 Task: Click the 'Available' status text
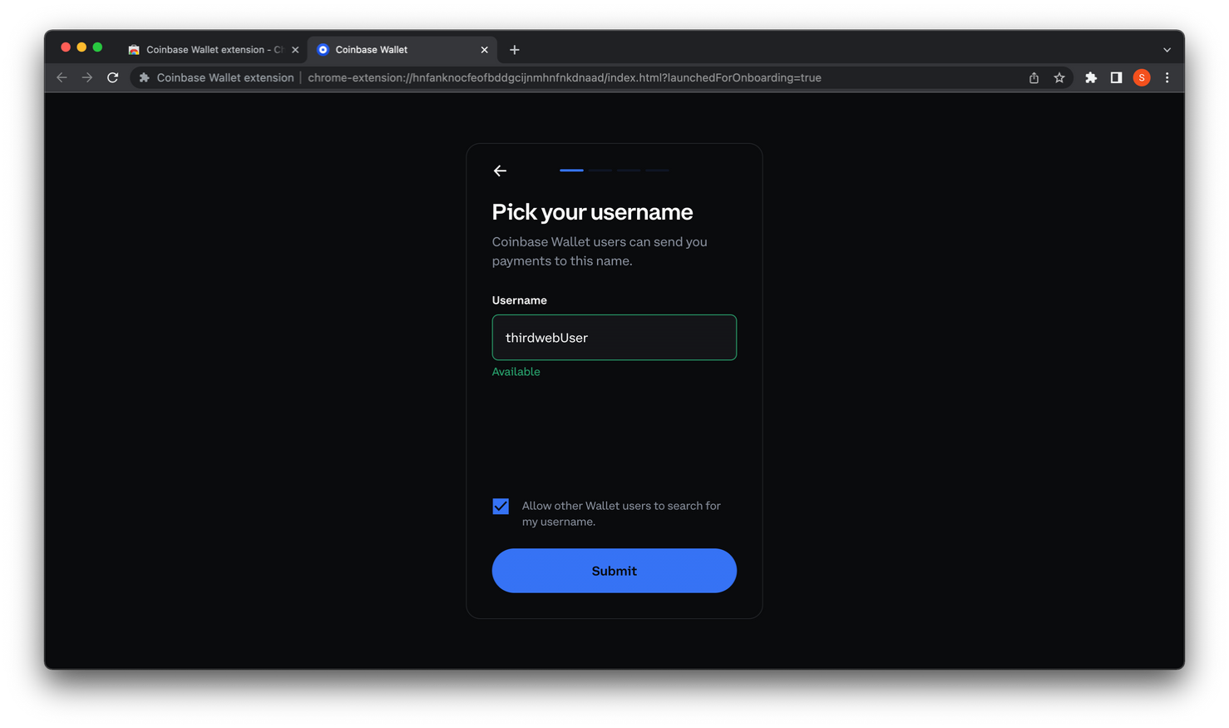(516, 372)
